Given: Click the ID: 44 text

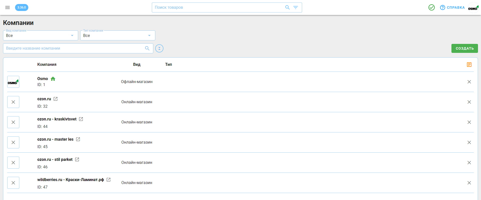Looking at the screenshot, I should pyautogui.click(x=42, y=127).
